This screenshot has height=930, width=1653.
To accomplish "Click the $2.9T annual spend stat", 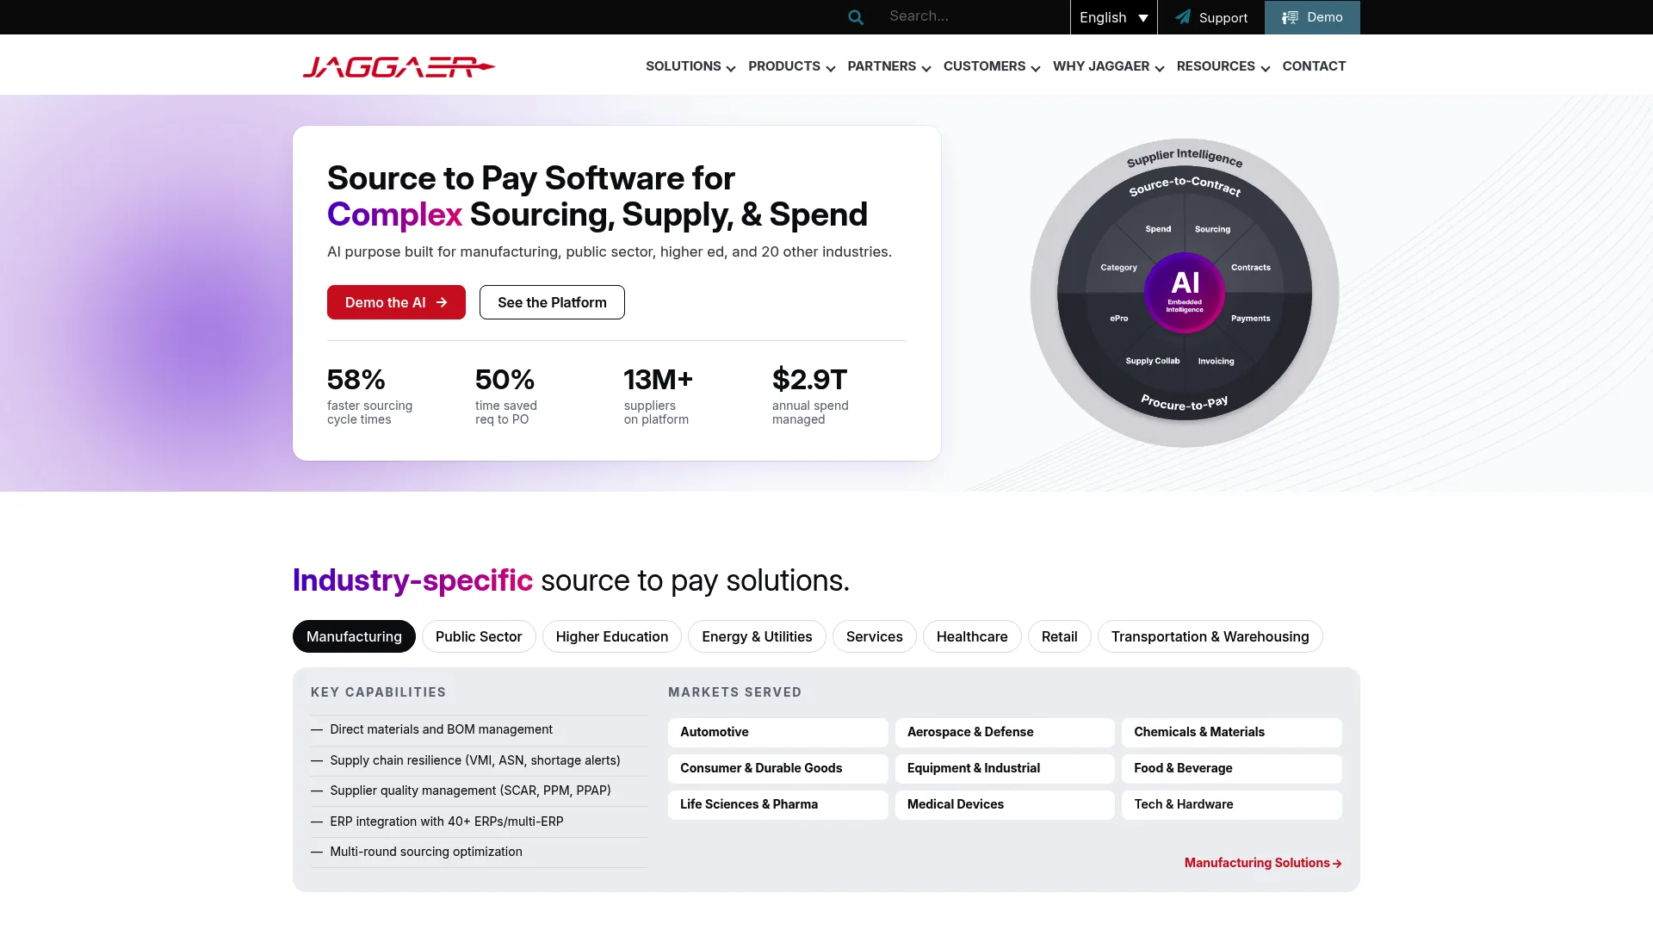I will click(810, 395).
